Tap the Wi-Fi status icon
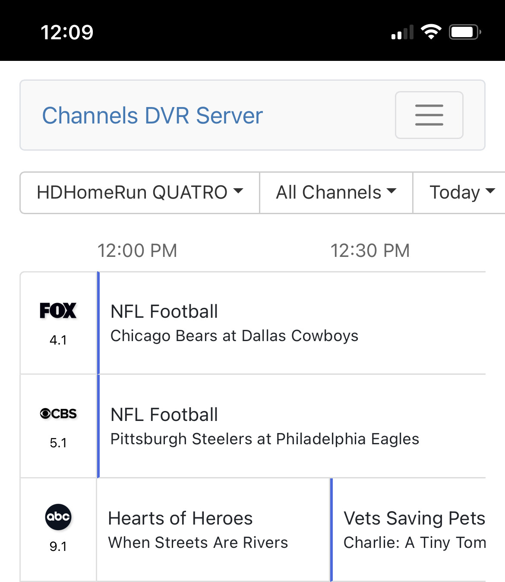This screenshot has height=582, width=505. 431,32
